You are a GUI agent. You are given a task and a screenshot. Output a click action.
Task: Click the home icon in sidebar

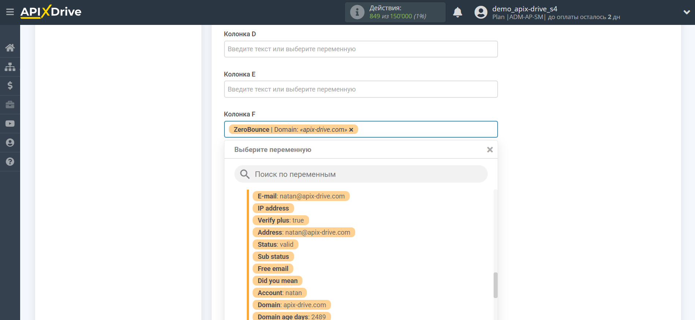10,48
